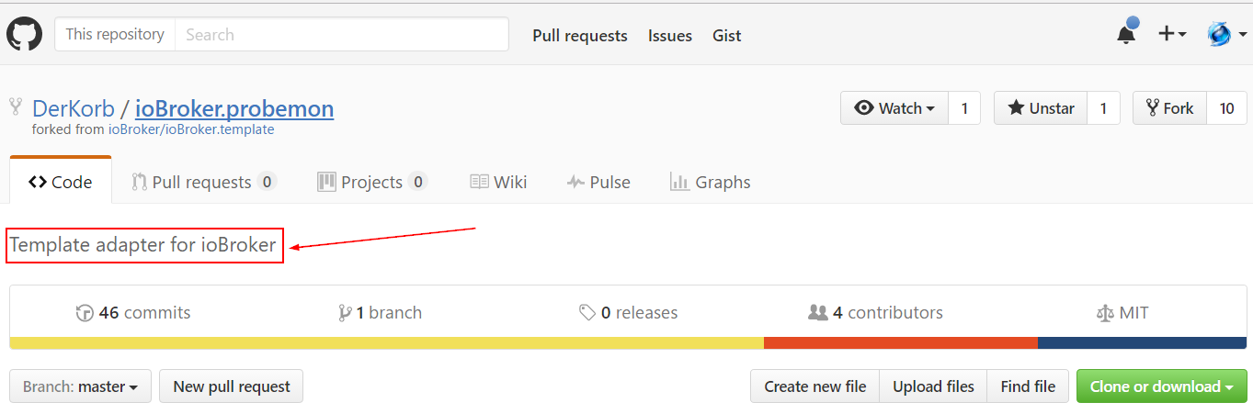This screenshot has width=1253, height=414.
Task: Switch to the repository Pull requests tab
Action: 203,182
